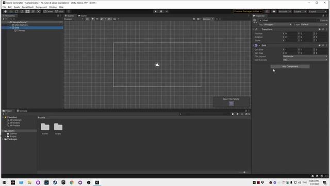Click the grid snapping icon in toolbar

point(69,11)
